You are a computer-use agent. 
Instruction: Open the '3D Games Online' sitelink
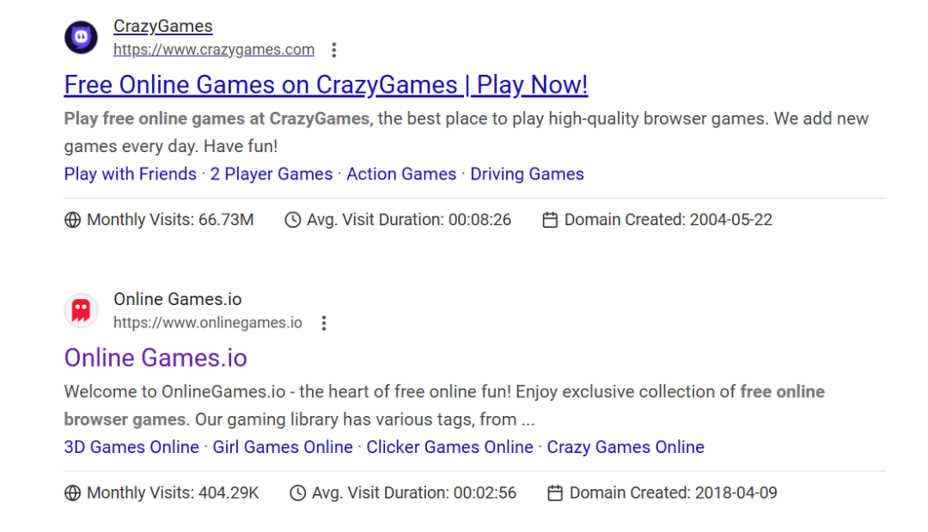131,447
